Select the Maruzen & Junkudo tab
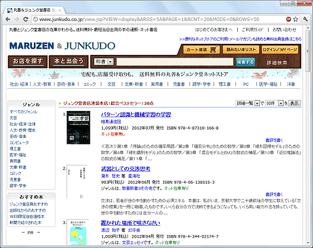 tap(35, 10)
